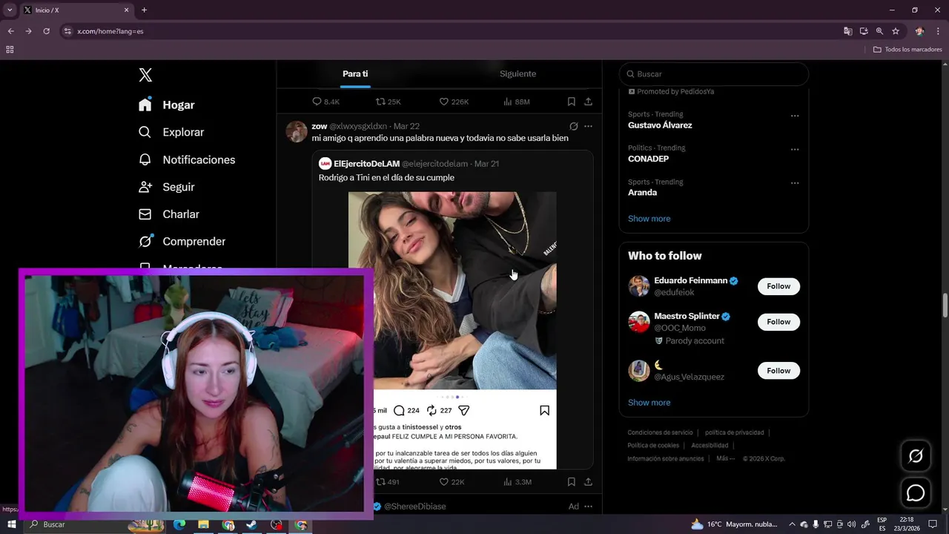The width and height of the screenshot is (949, 534).
Task: Expand the Más footer menu
Action: [725, 459]
